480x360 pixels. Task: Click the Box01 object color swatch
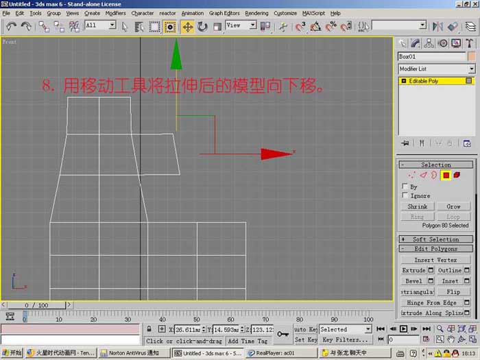472,56
